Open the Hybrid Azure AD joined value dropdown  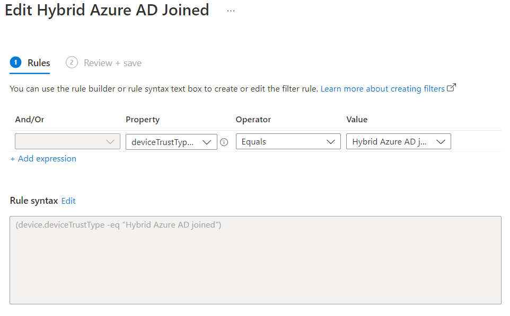(x=399, y=142)
